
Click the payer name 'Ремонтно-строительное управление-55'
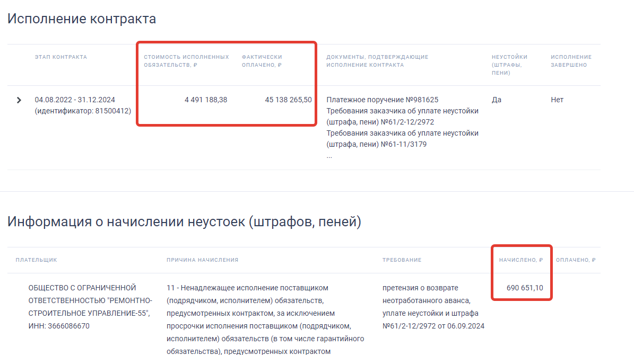click(90, 300)
